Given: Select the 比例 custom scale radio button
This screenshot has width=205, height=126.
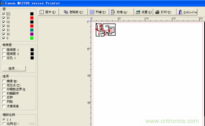Looking at the screenshot, I should tap(4, 123).
